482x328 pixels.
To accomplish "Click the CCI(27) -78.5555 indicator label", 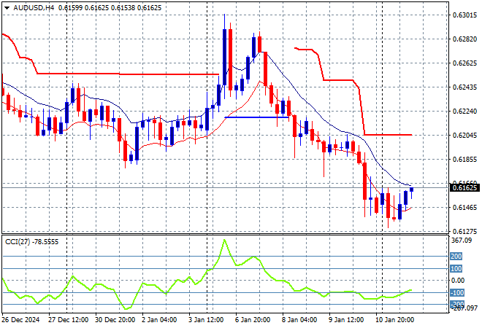I will coord(31,242).
